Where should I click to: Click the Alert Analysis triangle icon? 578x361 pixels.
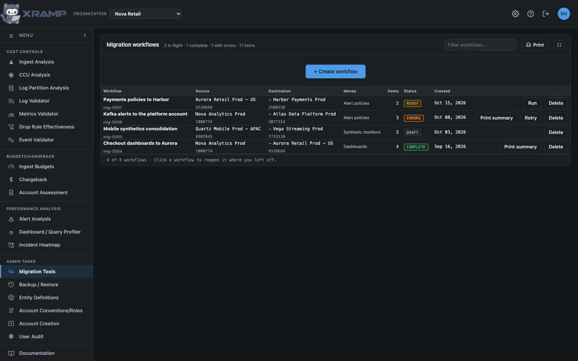click(11, 219)
